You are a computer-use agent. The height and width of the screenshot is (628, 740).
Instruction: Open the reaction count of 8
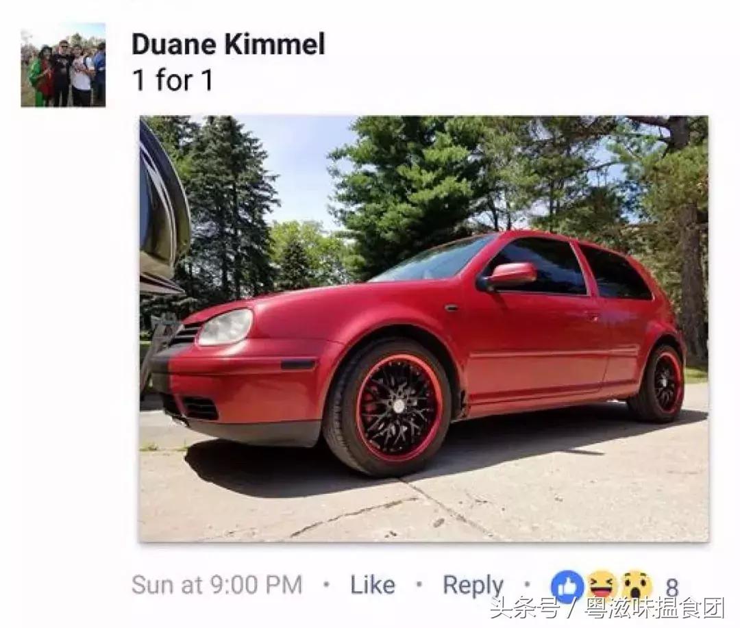pyautogui.click(x=672, y=586)
